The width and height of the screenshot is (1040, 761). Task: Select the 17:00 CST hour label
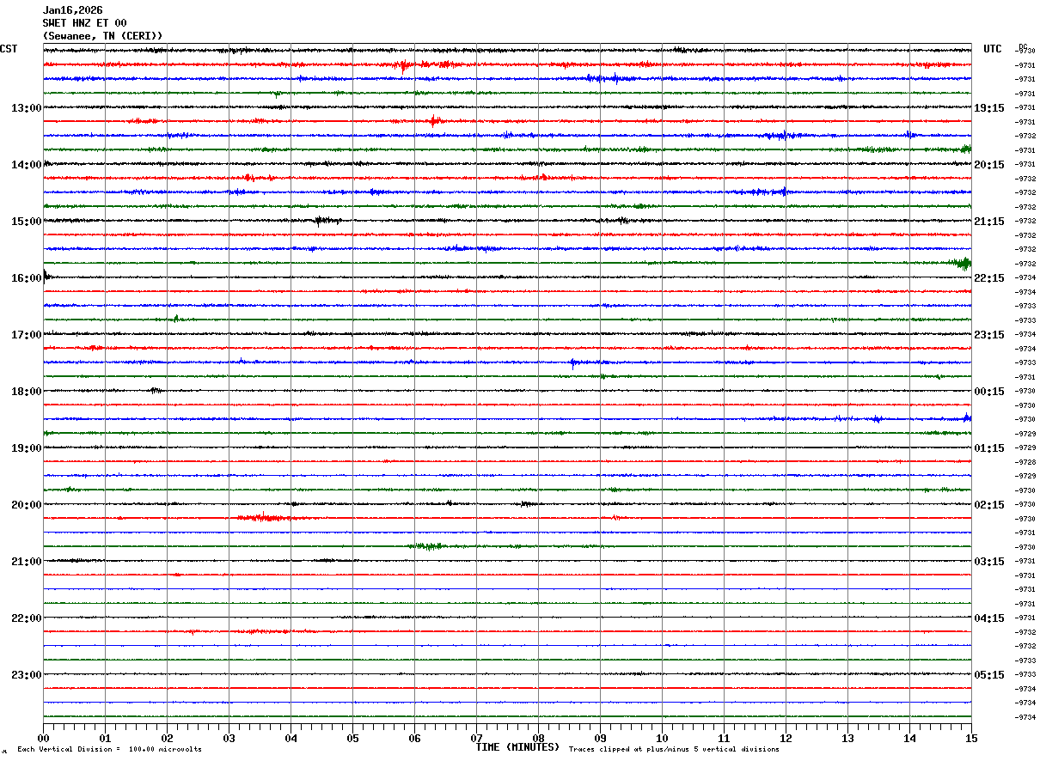pos(27,335)
